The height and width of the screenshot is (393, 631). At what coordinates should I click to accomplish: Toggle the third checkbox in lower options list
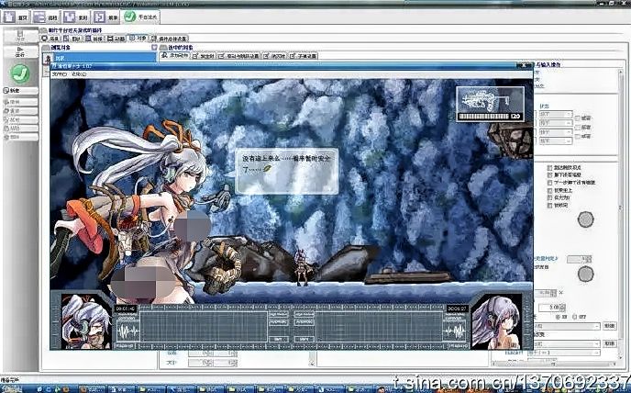(549, 182)
